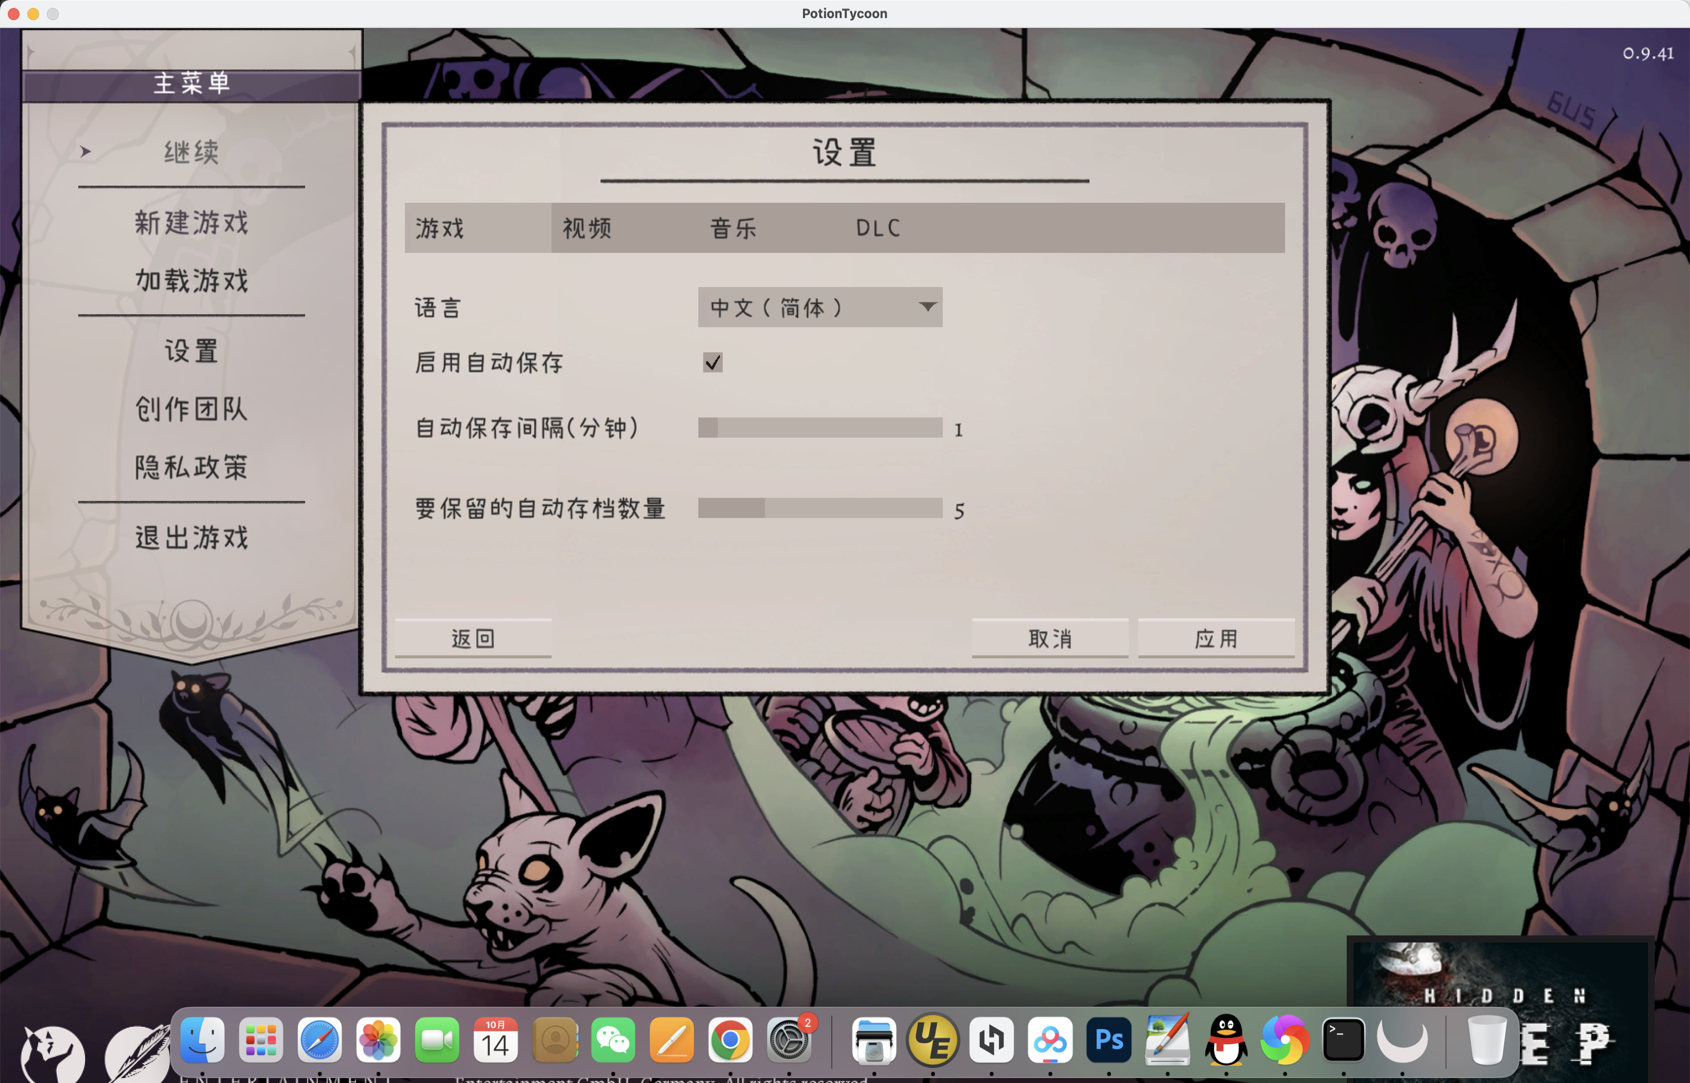
Task: Click 继续 in the main menu
Action: pyautogui.click(x=191, y=152)
